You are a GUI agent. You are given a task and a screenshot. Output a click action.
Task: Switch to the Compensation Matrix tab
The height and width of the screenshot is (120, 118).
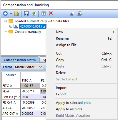click(x=20, y=60)
